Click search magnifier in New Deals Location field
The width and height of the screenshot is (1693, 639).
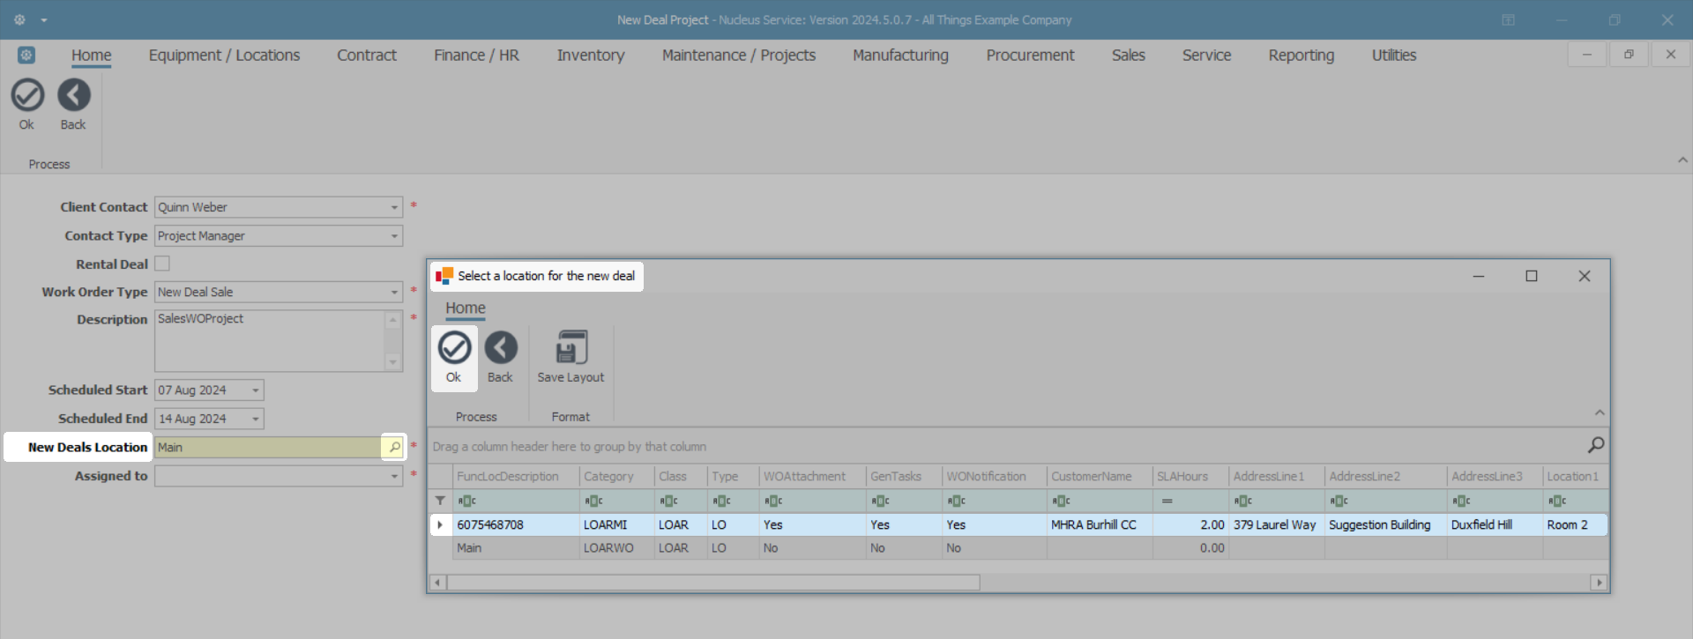click(394, 447)
